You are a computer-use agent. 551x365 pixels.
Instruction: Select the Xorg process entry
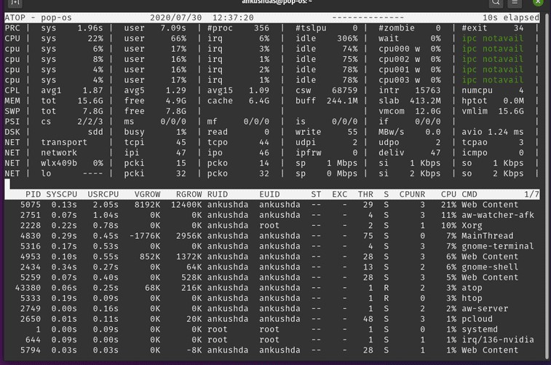tap(473, 226)
